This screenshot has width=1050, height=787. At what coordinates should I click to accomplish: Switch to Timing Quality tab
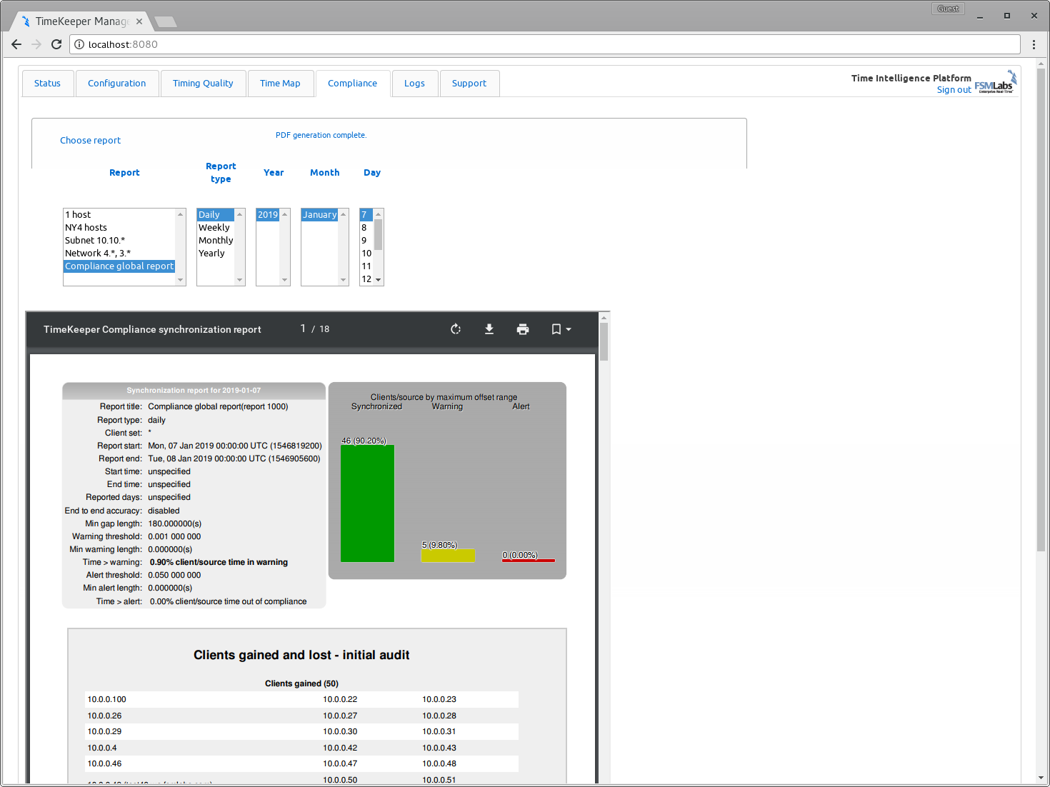(203, 84)
